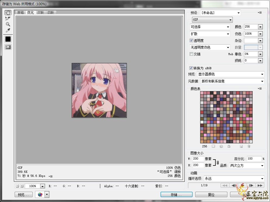Viewport: 270px width, 202px height.
Task: Delete selected color trash icon
Action: click(249, 146)
